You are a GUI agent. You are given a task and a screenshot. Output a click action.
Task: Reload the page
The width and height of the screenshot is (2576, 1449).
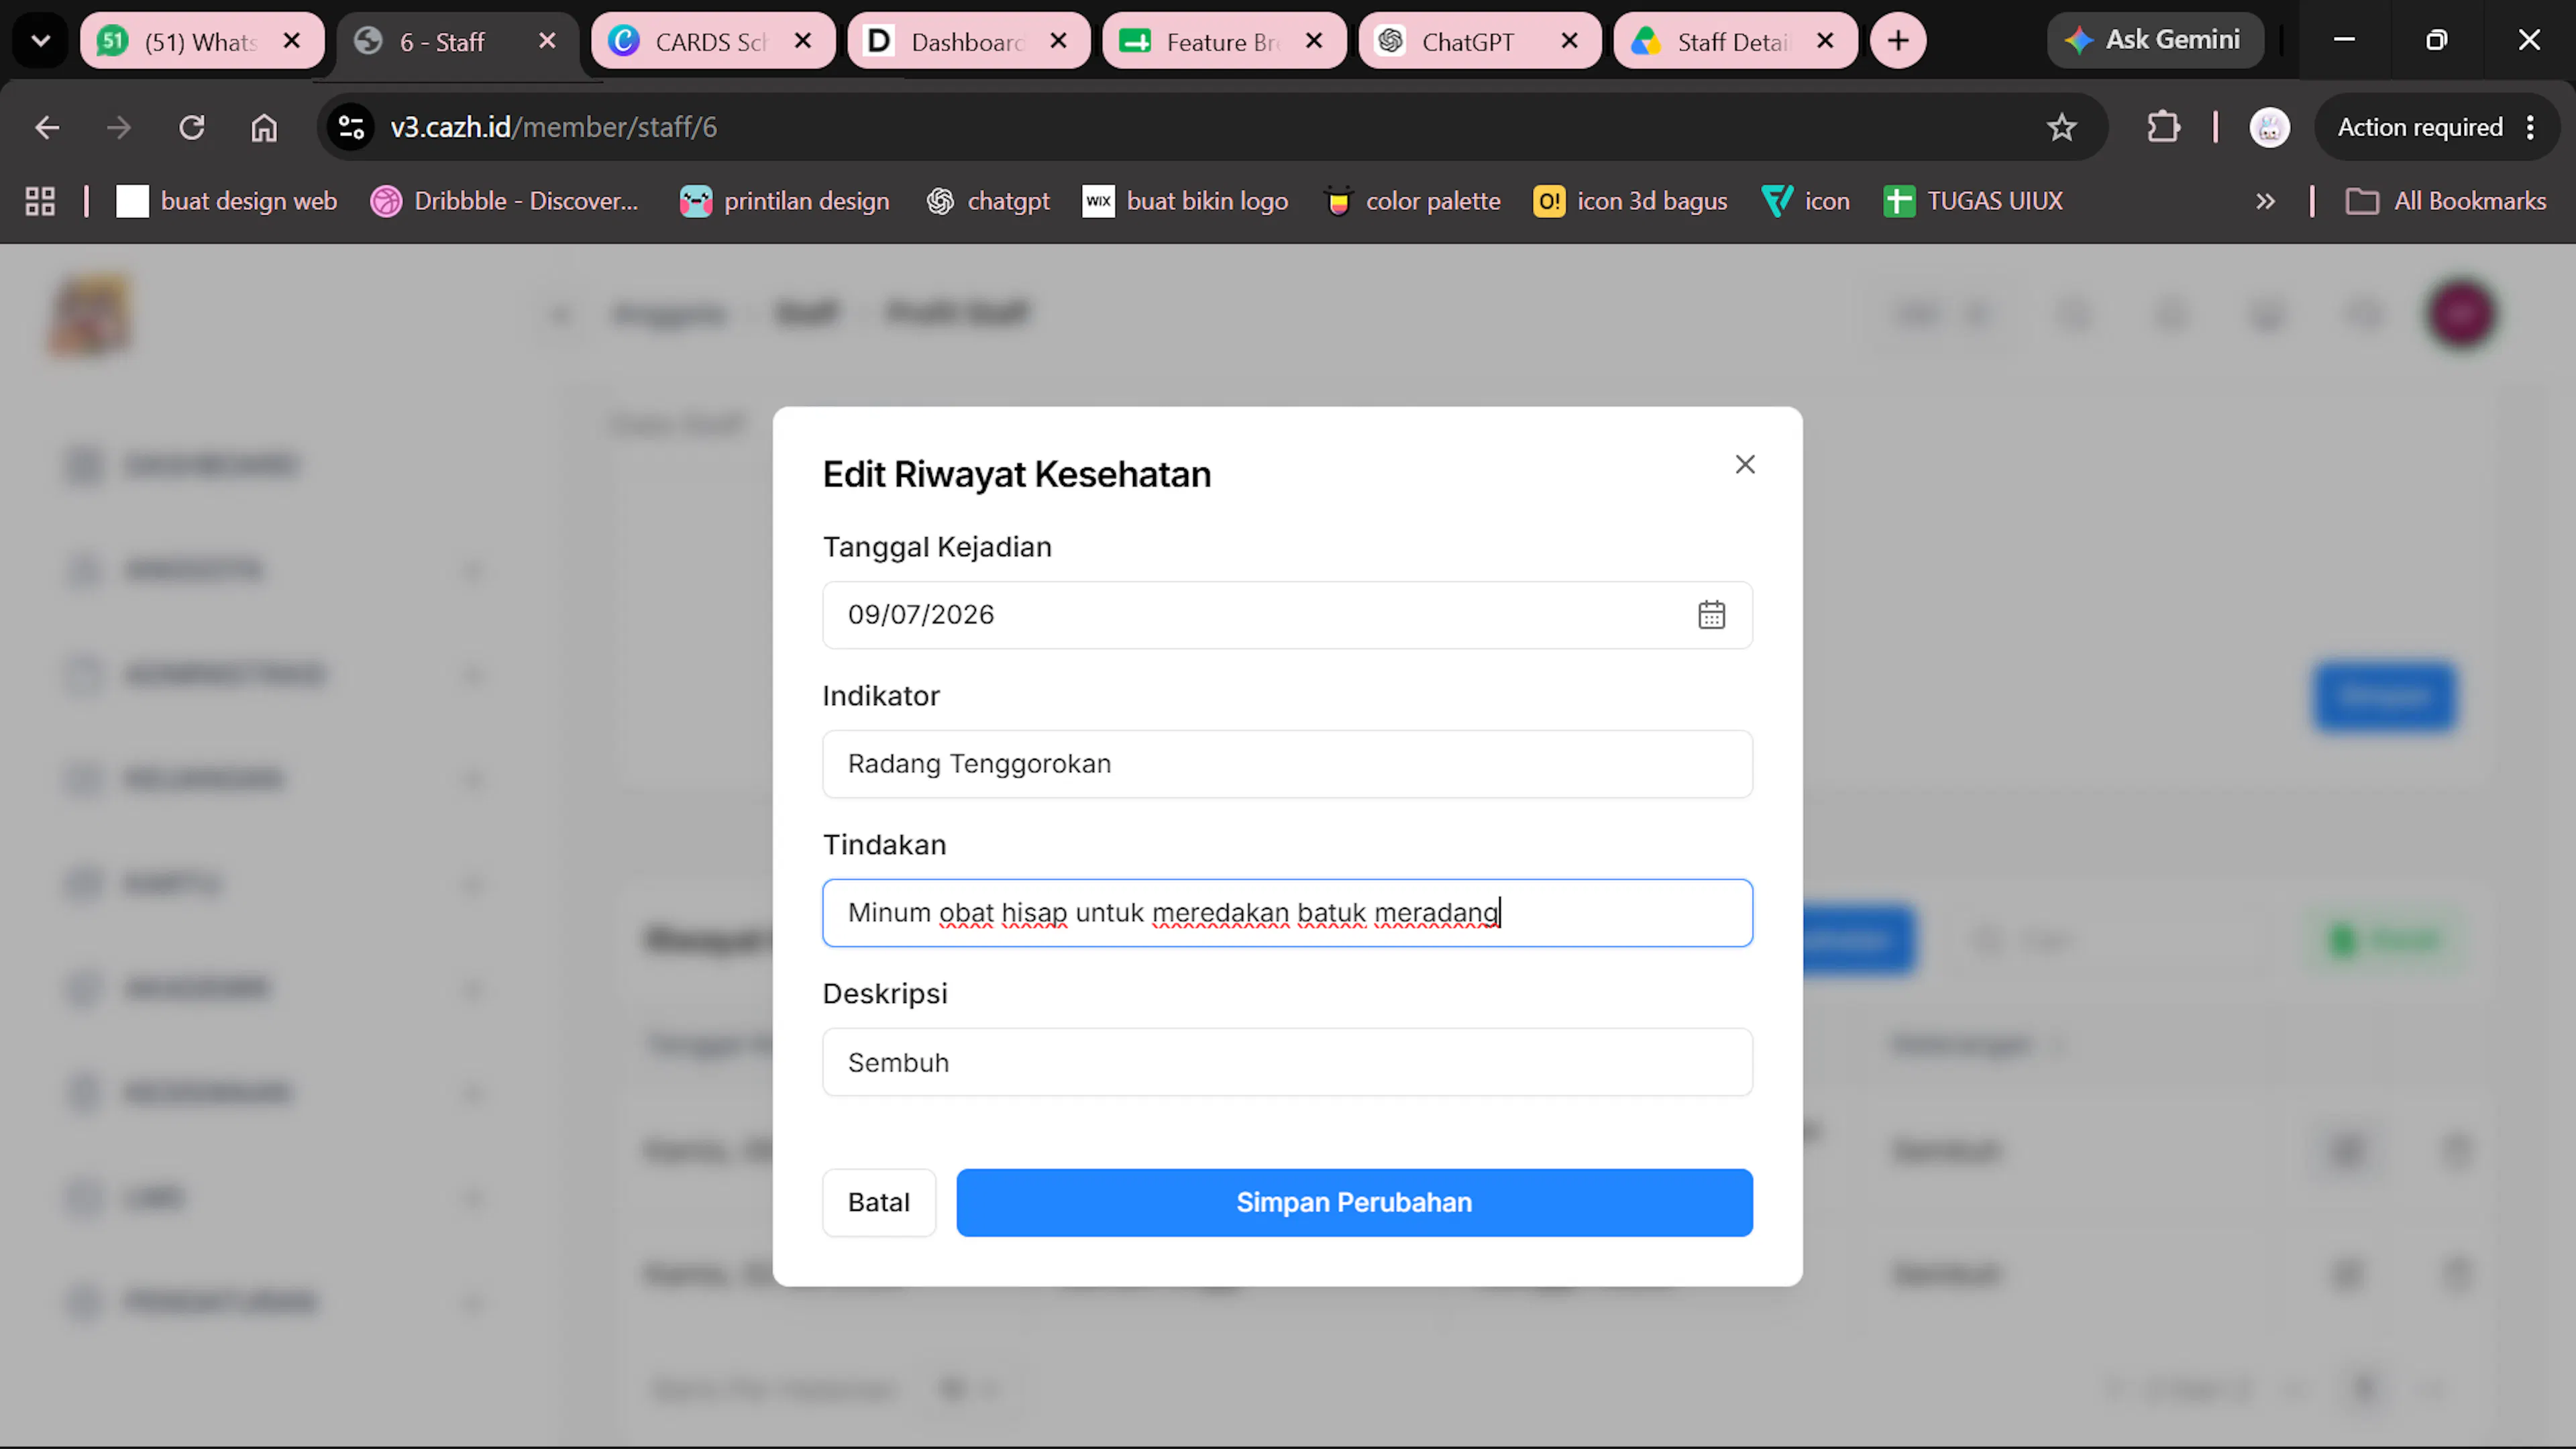point(191,127)
